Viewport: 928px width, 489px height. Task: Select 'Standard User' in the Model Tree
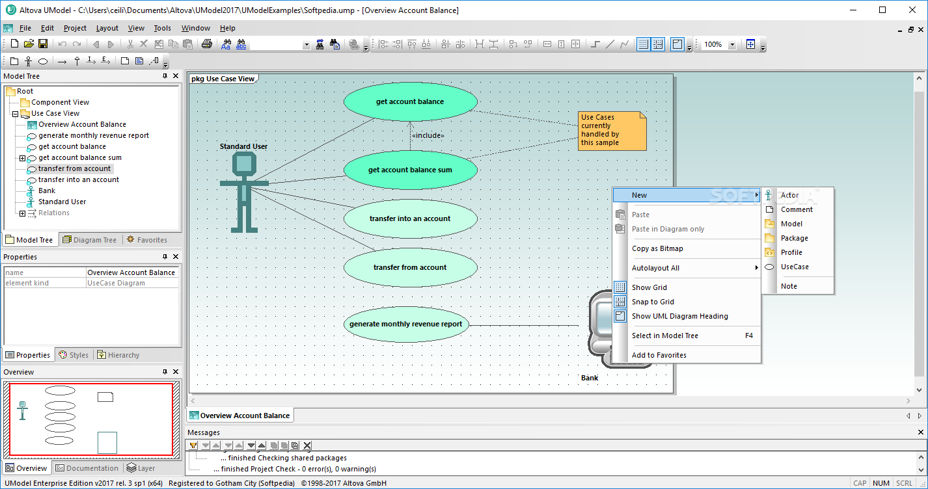pyautogui.click(x=62, y=202)
